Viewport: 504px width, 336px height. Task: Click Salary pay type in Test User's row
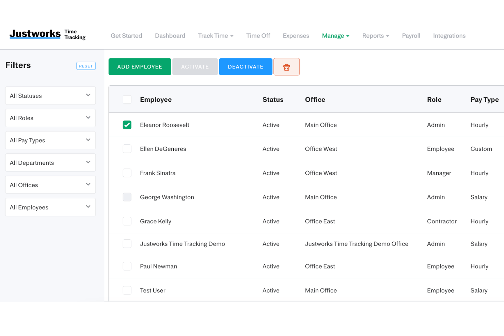click(479, 290)
